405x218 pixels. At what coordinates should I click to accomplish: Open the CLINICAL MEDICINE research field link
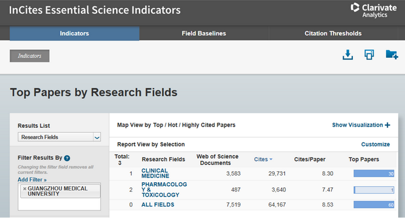(155, 173)
